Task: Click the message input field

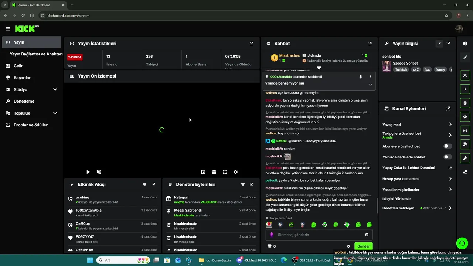Action: coord(319,235)
